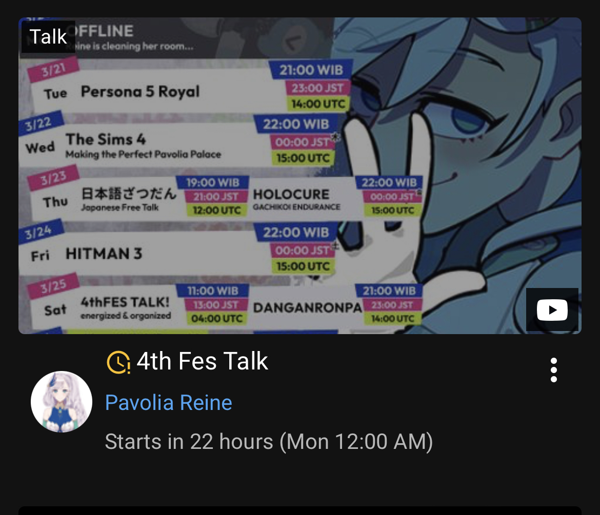
Task: Open the three-dot more options menu
Action: click(554, 370)
